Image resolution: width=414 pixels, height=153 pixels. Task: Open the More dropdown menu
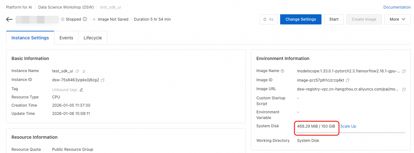coord(397,19)
